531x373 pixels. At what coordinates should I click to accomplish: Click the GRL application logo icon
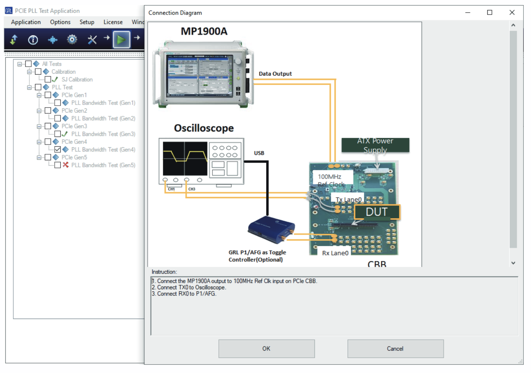click(x=9, y=11)
